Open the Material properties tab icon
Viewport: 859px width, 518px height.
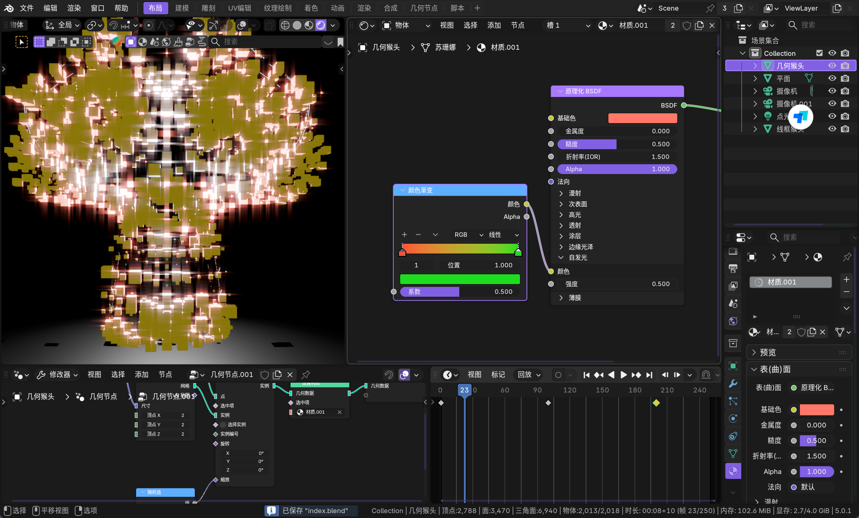tap(733, 471)
